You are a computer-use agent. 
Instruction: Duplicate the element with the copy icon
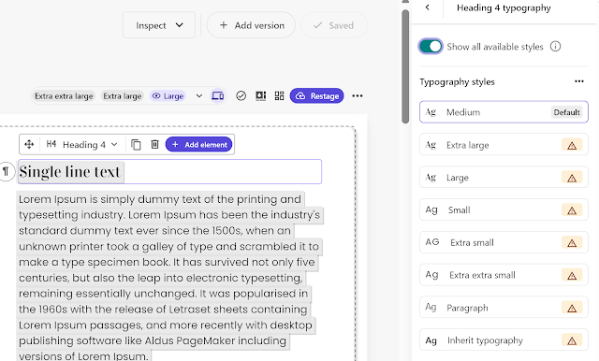point(136,144)
